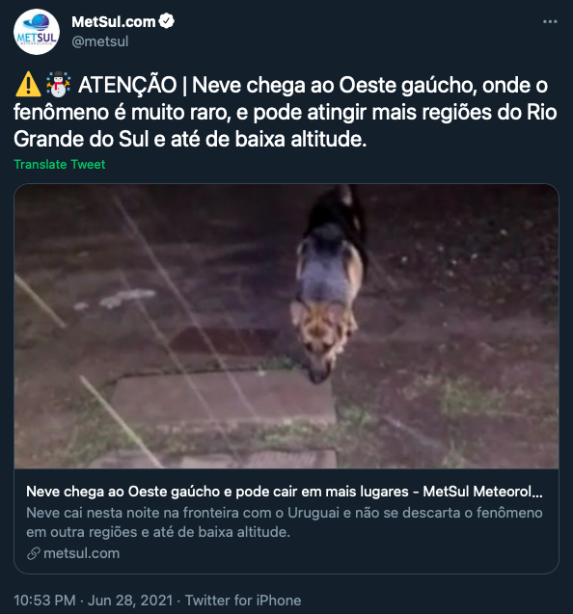Open the card headline Neve chega ao Oeste gaúcho

285,491
